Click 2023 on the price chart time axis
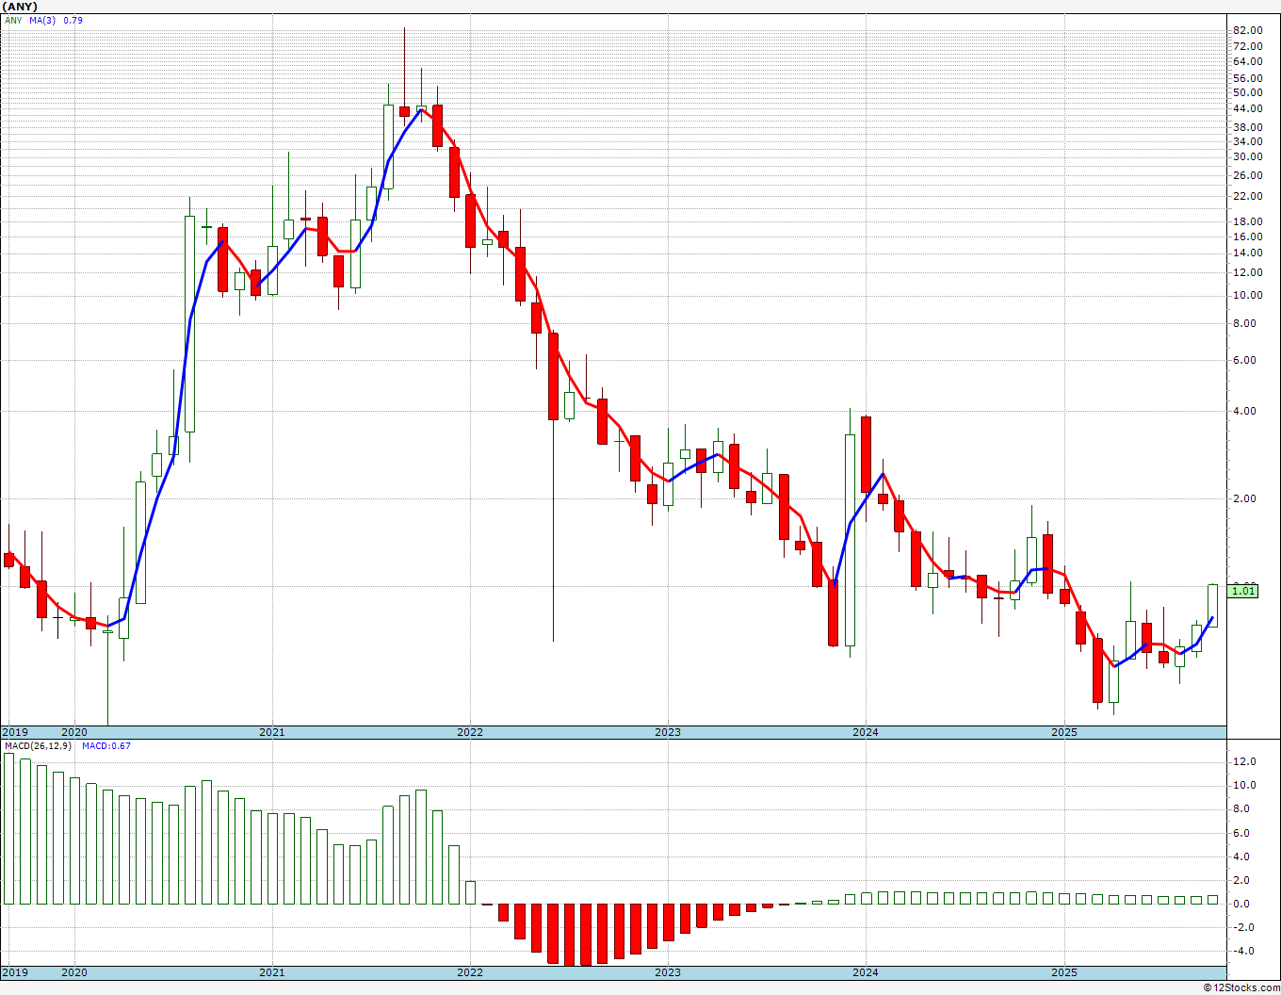The width and height of the screenshot is (1281, 995). pos(668,733)
